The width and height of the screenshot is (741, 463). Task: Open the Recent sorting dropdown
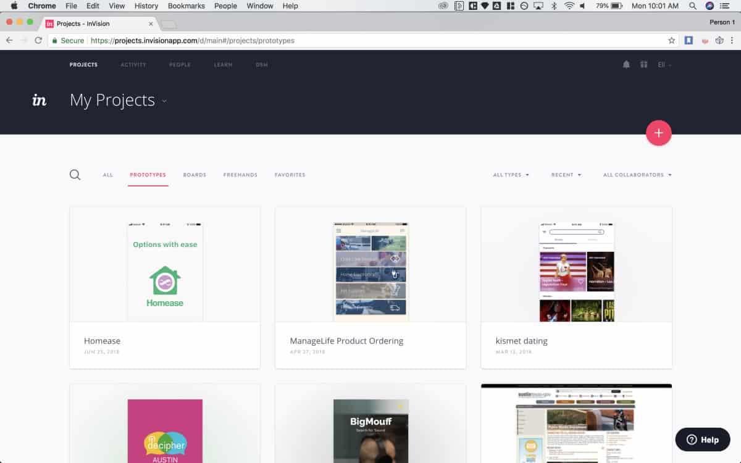(x=566, y=175)
